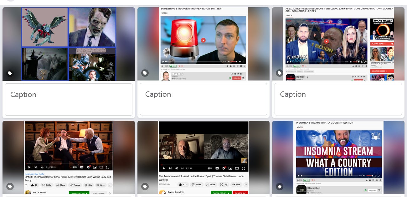This screenshot has height=200, width=407.
Task: Click the 'Beyond Room 313' channel name text
Action: tap(176, 192)
